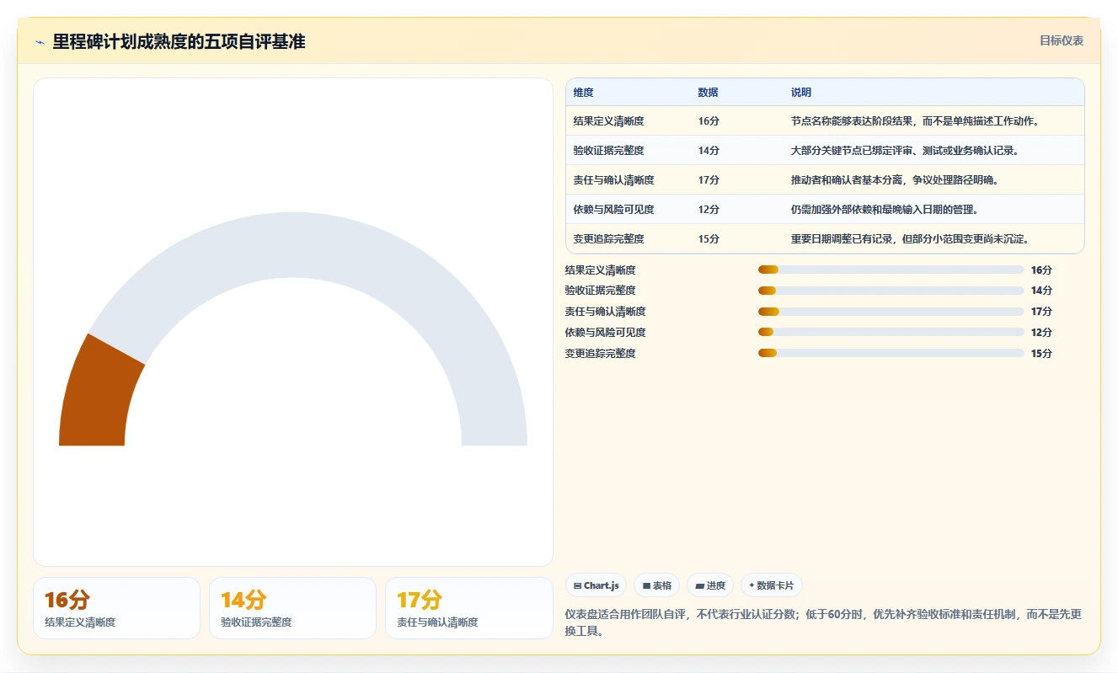Click the description starting 重要日期调整已有记录

point(909,239)
